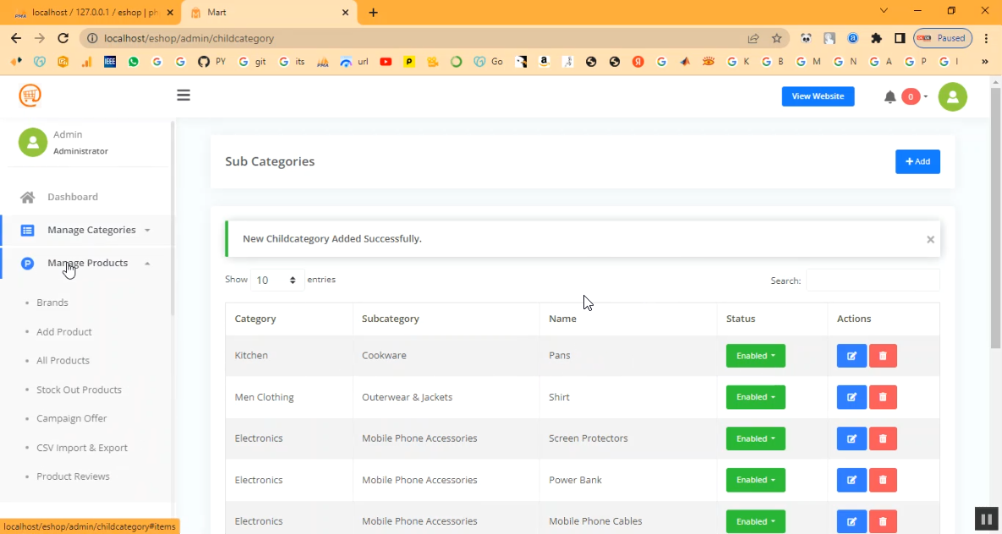This screenshot has height=534, width=1002.
Task: Edit the Pans child category row
Action: [x=851, y=356]
